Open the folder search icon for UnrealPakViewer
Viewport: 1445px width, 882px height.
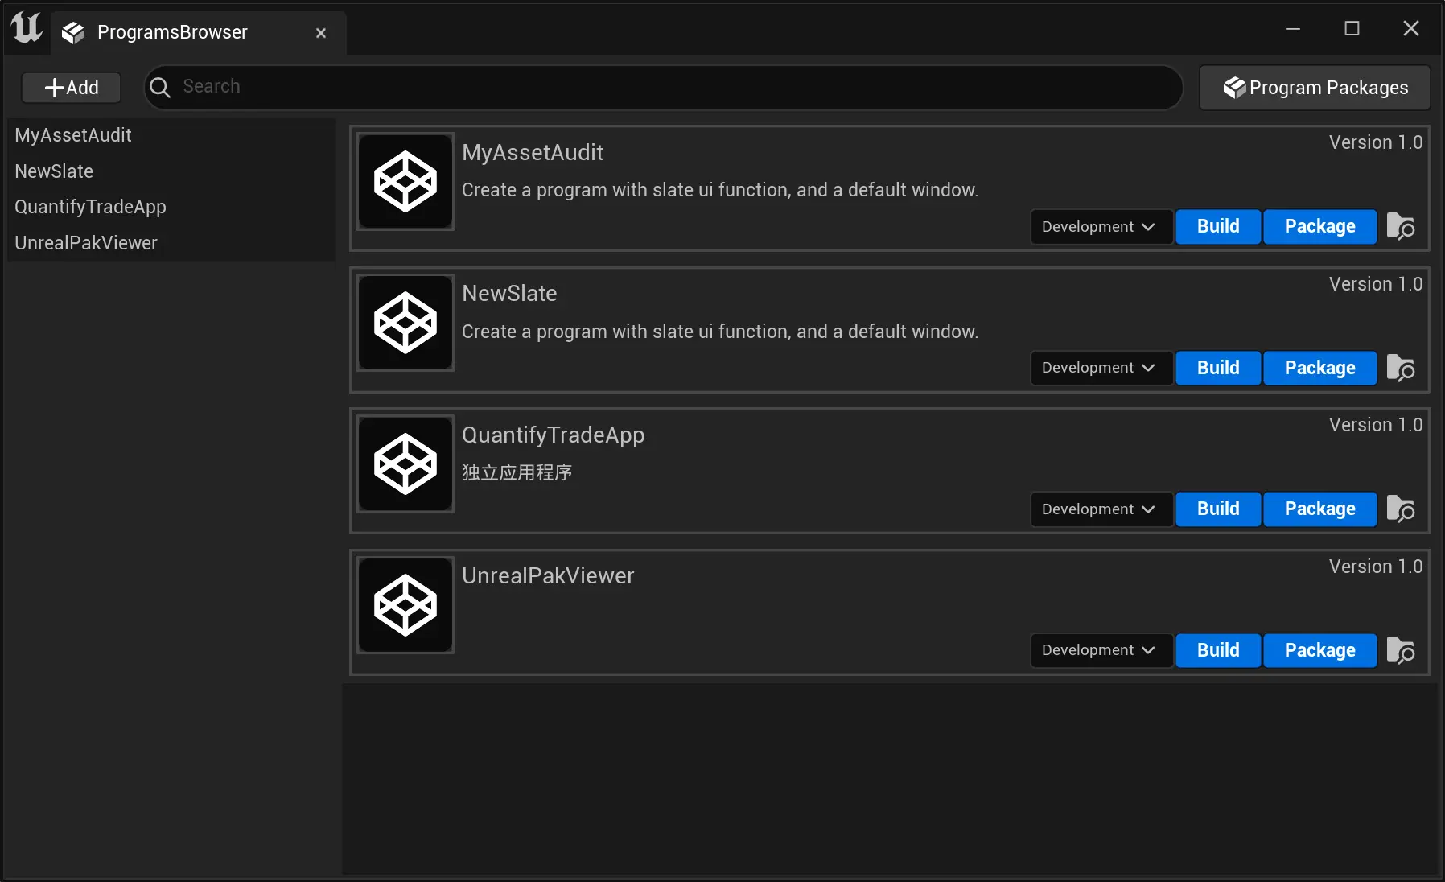click(x=1400, y=651)
